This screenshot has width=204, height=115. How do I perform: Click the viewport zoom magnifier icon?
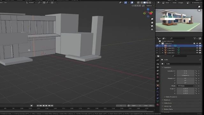[152, 19]
